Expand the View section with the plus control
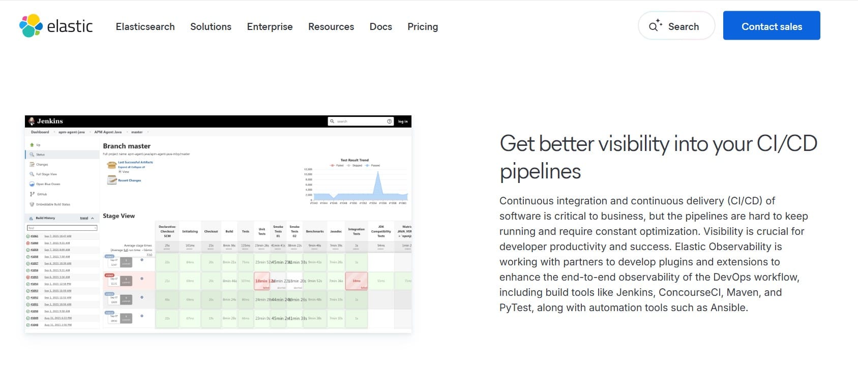The width and height of the screenshot is (858, 367). point(119,172)
